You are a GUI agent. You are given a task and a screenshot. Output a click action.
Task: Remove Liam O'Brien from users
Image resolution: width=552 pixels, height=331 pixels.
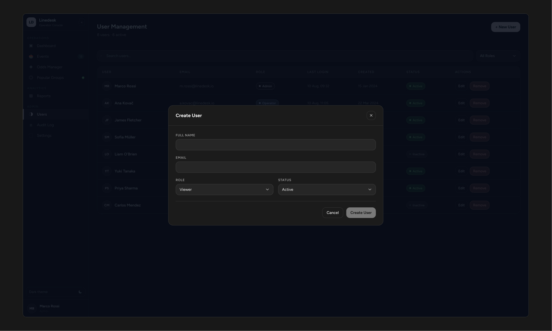[479, 154]
